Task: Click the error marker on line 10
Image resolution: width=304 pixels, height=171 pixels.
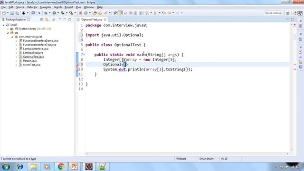Action: tap(77, 69)
